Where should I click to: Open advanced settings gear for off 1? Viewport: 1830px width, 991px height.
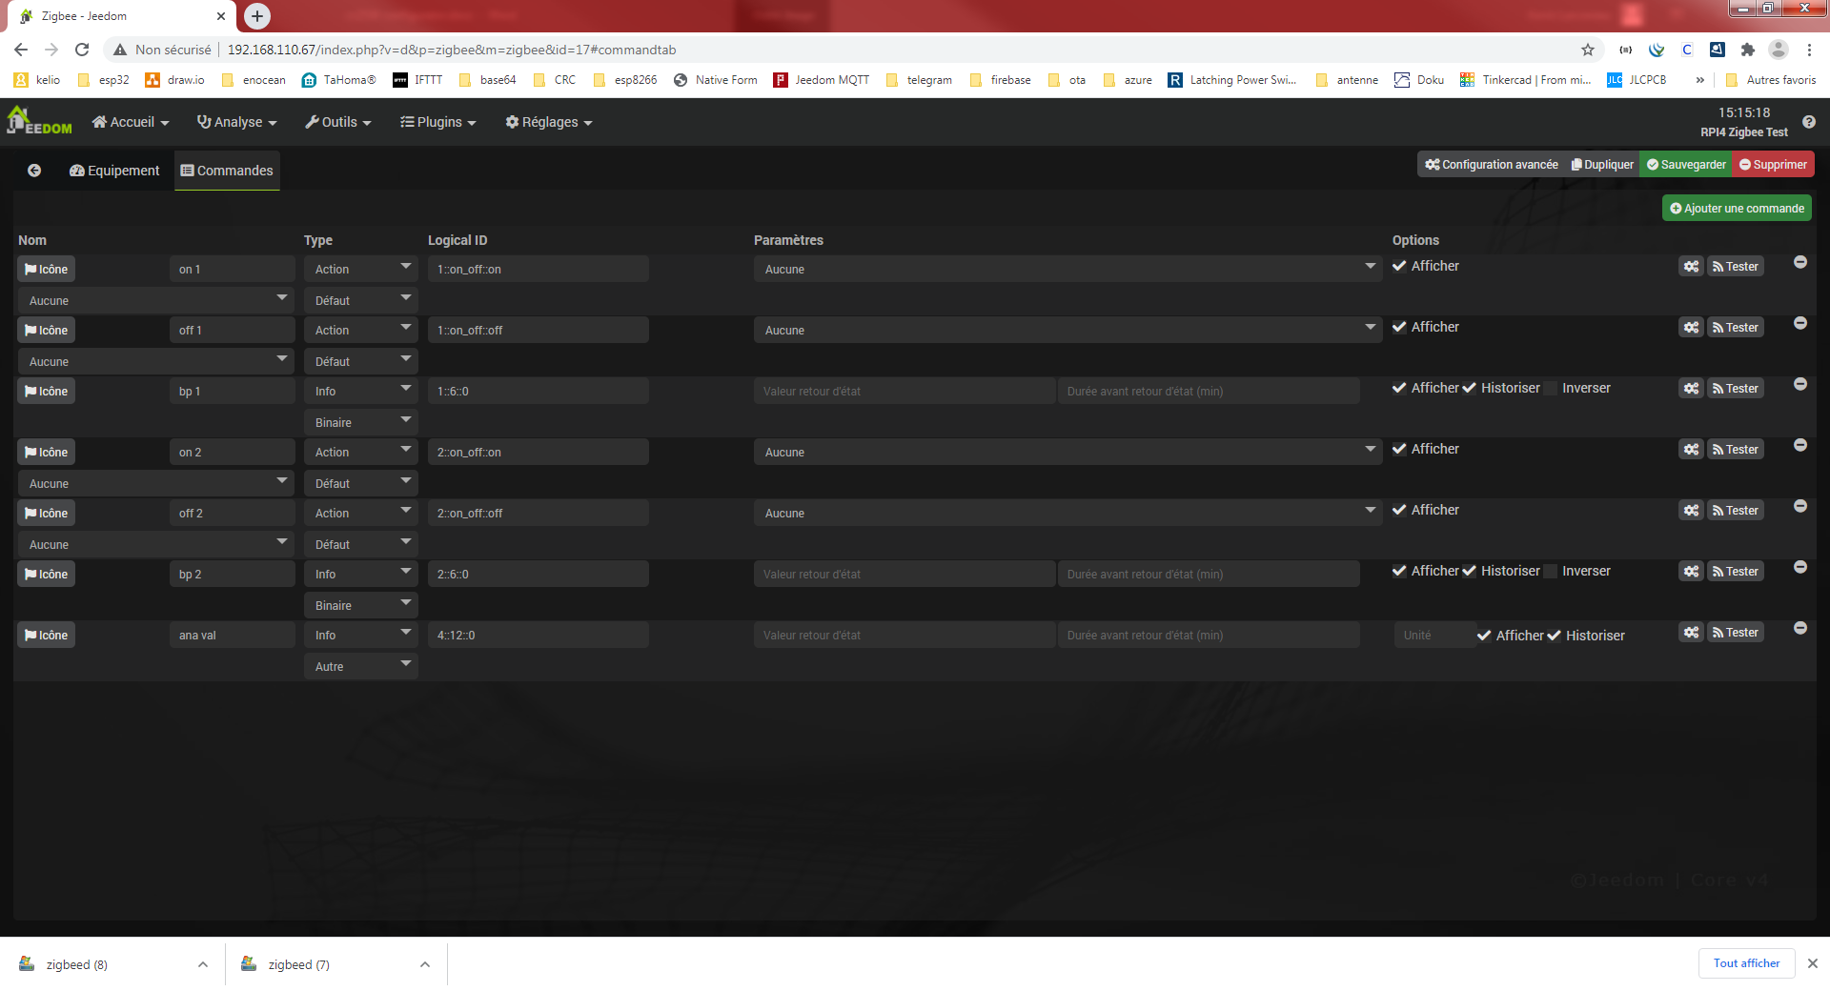[x=1691, y=328]
